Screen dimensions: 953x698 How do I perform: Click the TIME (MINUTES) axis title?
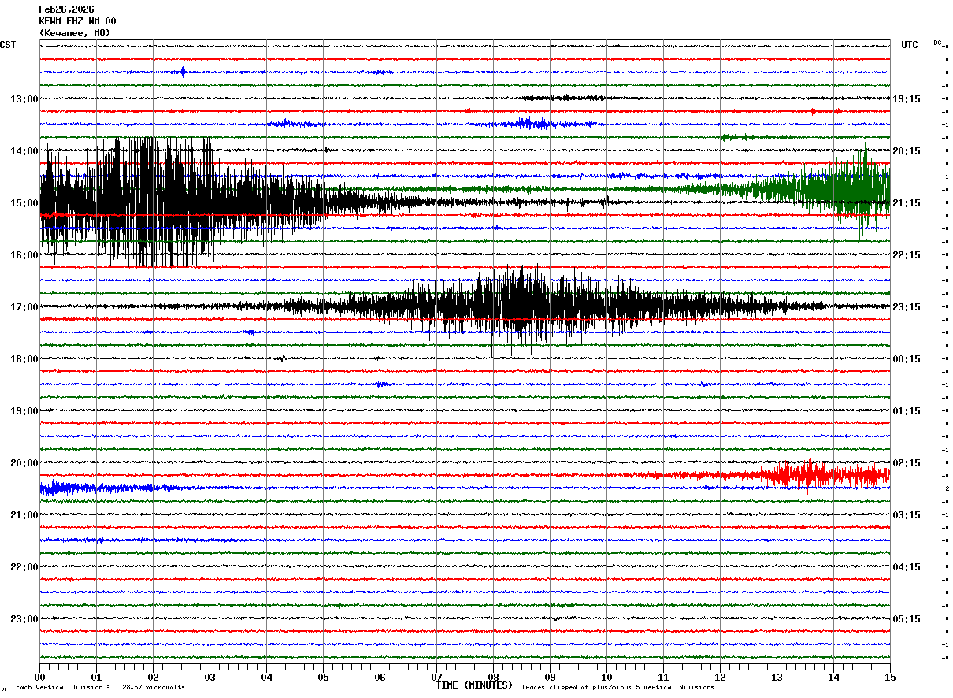(474, 685)
